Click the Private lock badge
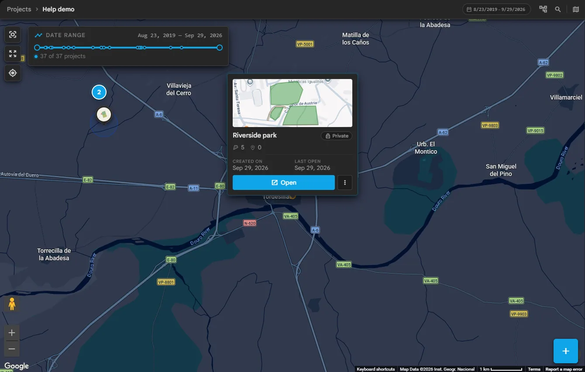 [x=336, y=136]
